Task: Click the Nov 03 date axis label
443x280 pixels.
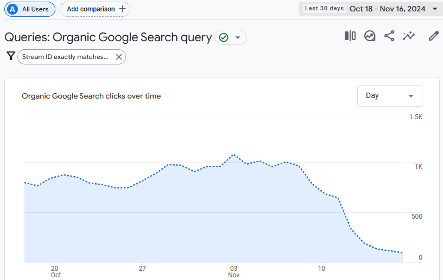Action: pyautogui.click(x=234, y=271)
